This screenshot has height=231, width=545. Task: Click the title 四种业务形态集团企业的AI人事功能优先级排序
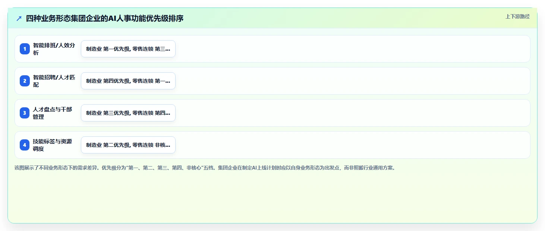[x=105, y=18]
